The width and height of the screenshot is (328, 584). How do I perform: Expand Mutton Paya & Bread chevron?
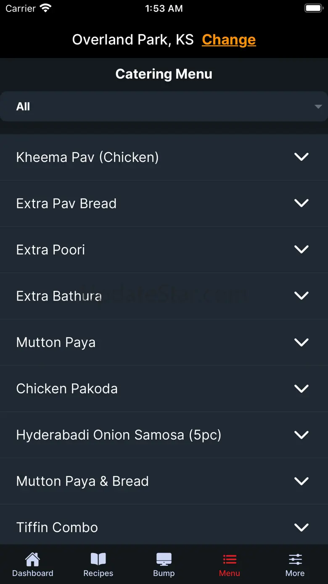[x=301, y=481]
